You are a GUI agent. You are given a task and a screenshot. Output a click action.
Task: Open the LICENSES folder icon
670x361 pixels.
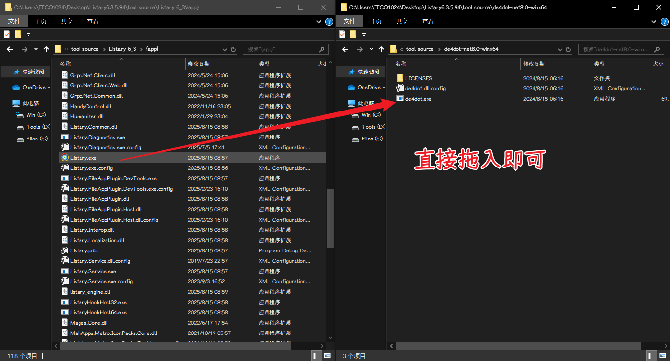pos(400,78)
